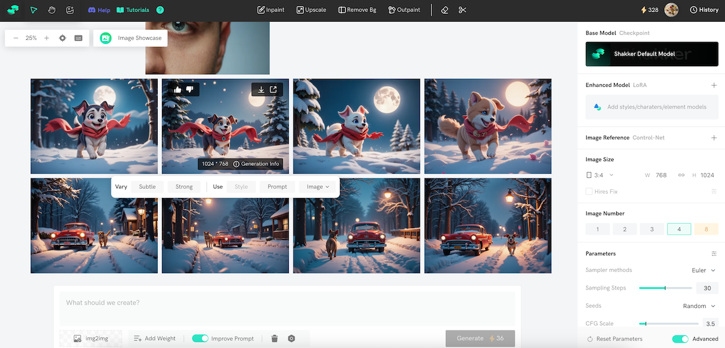Click the zoom in plus icon
This screenshot has height=348, width=725.
[47, 38]
